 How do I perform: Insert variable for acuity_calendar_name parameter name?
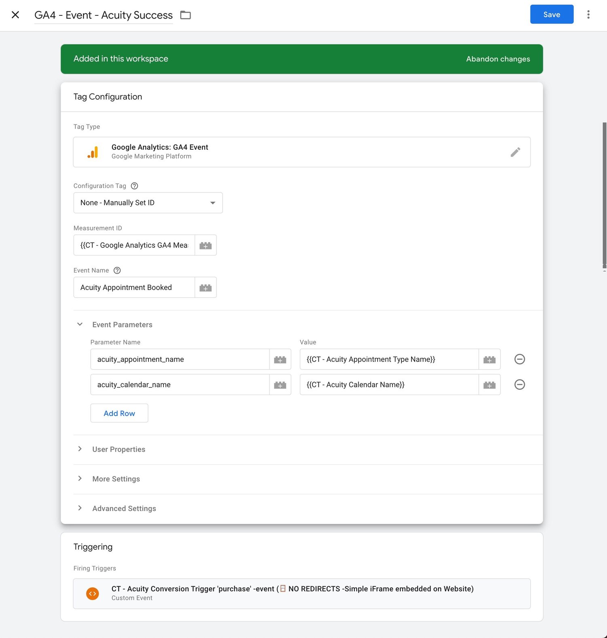tap(280, 384)
